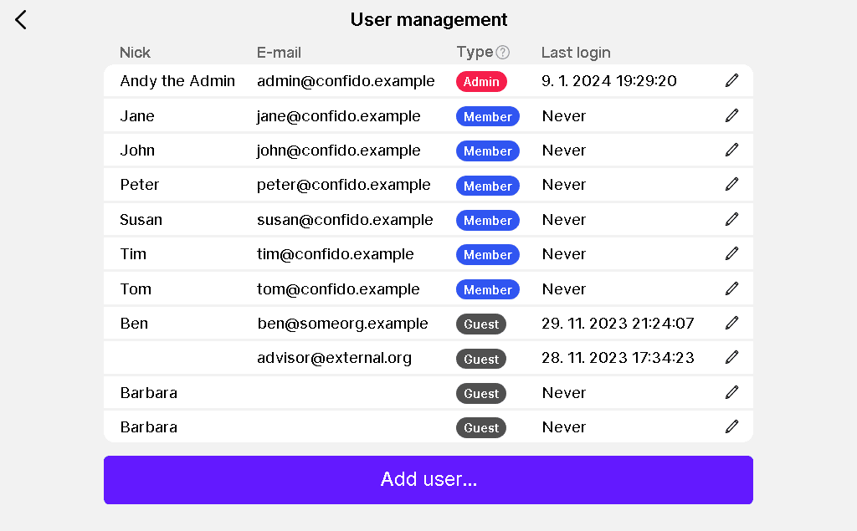Click the E-mail column header
Viewport: 857px width, 531px height.
[279, 53]
